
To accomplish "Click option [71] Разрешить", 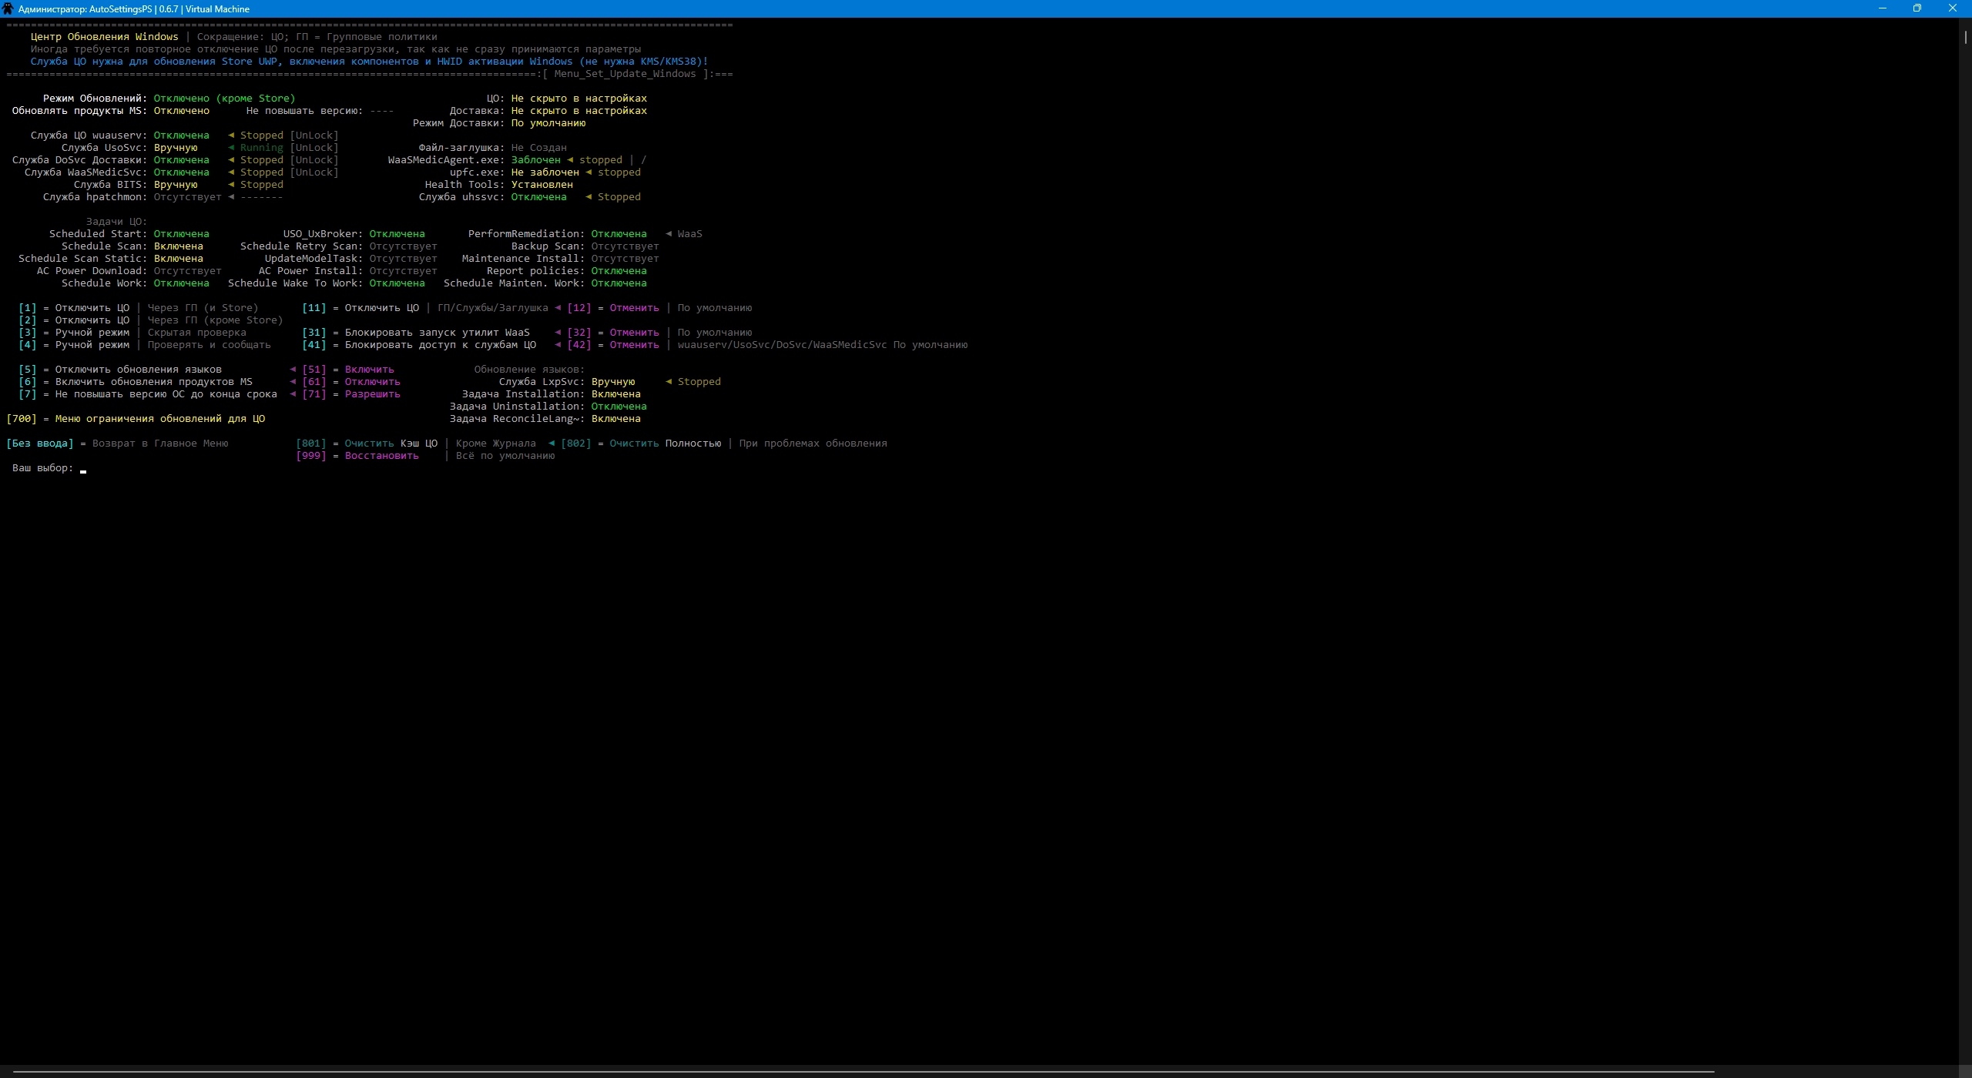I will pos(351,394).
